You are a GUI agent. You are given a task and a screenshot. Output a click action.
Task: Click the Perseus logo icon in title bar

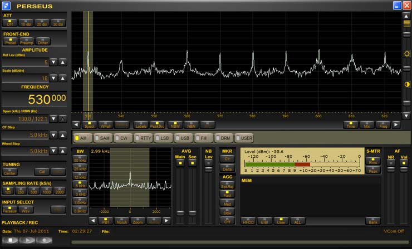point(6,6)
